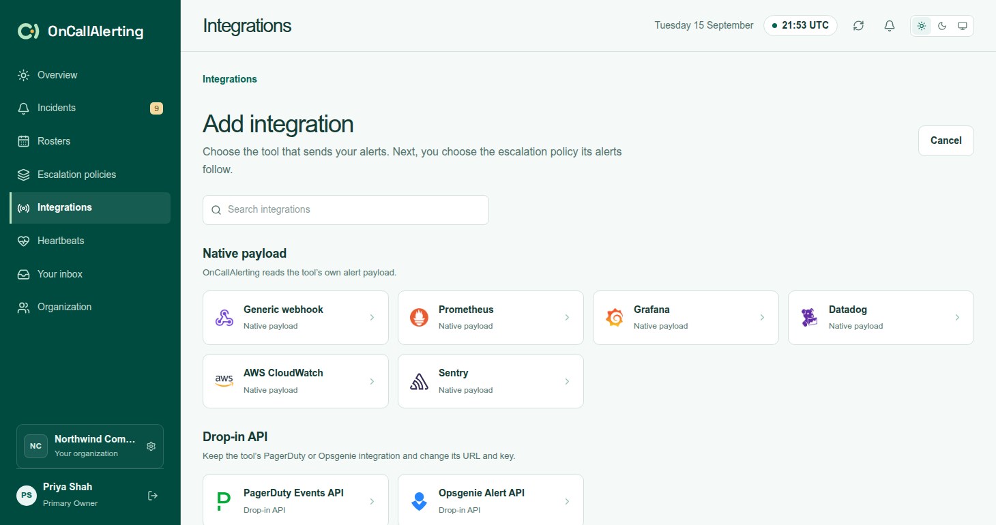
Task: Choose the Grafana integration card
Action: coord(686,318)
